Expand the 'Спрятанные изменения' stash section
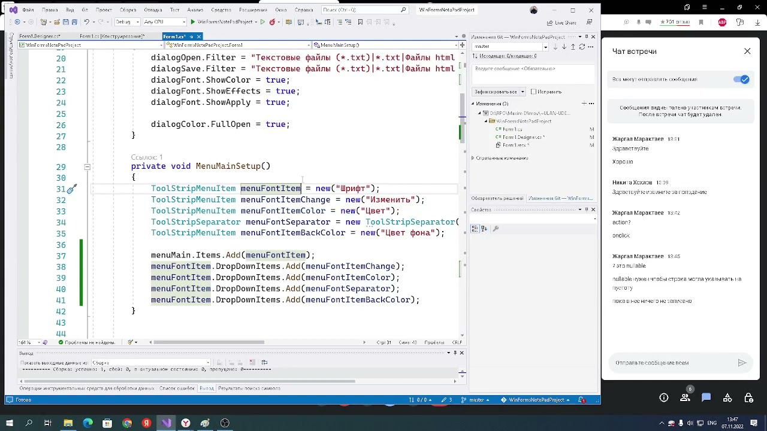The height and width of the screenshot is (431, 767). (x=473, y=158)
